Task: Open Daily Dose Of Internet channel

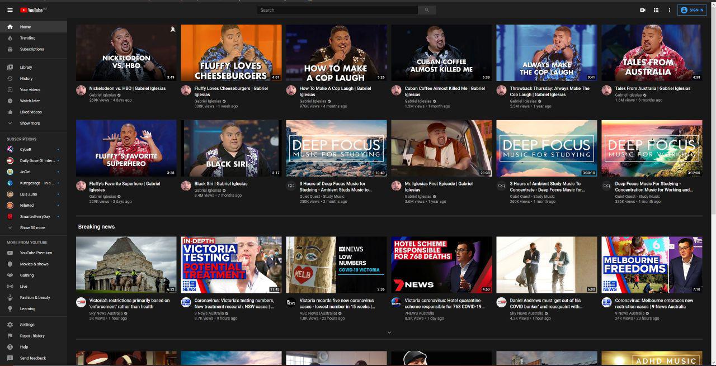Action: 34,160
